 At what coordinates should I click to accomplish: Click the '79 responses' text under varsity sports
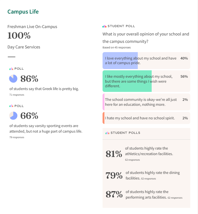coord(17,137)
